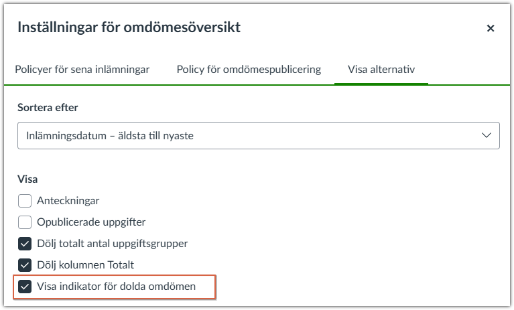This screenshot has width=514, height=310.
Task: Click the Dölj totalt antal uppgiftsgrupper label
Action: coord(113,243)
